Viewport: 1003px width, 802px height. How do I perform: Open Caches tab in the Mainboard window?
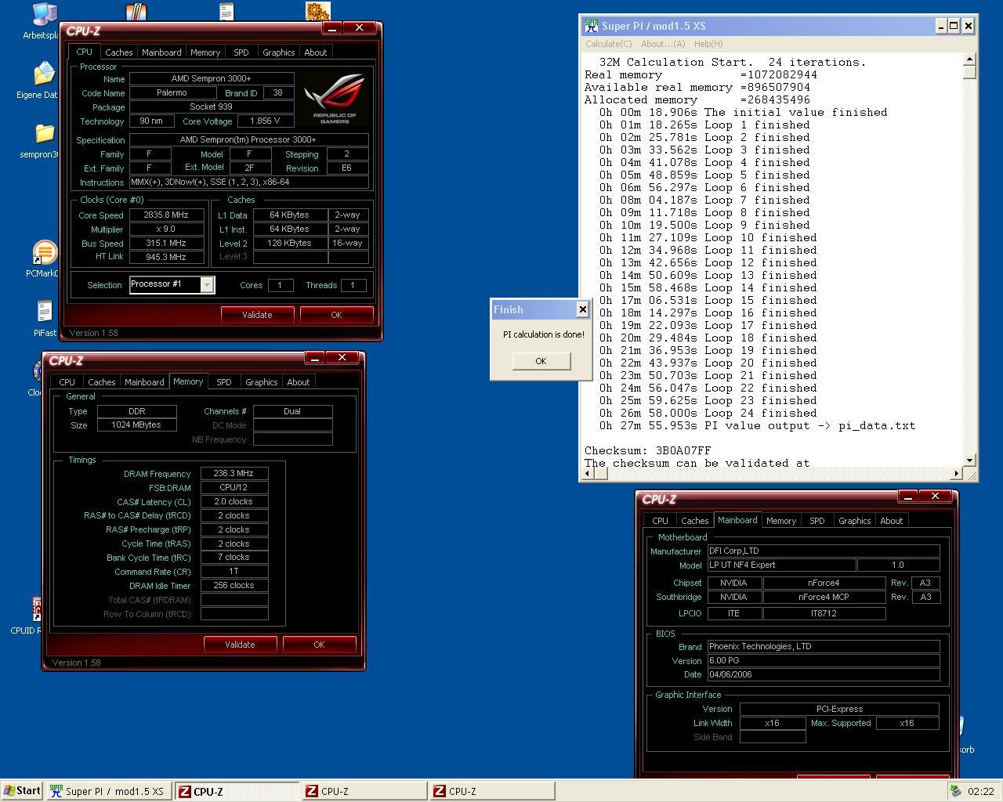[x=695, y=521]
